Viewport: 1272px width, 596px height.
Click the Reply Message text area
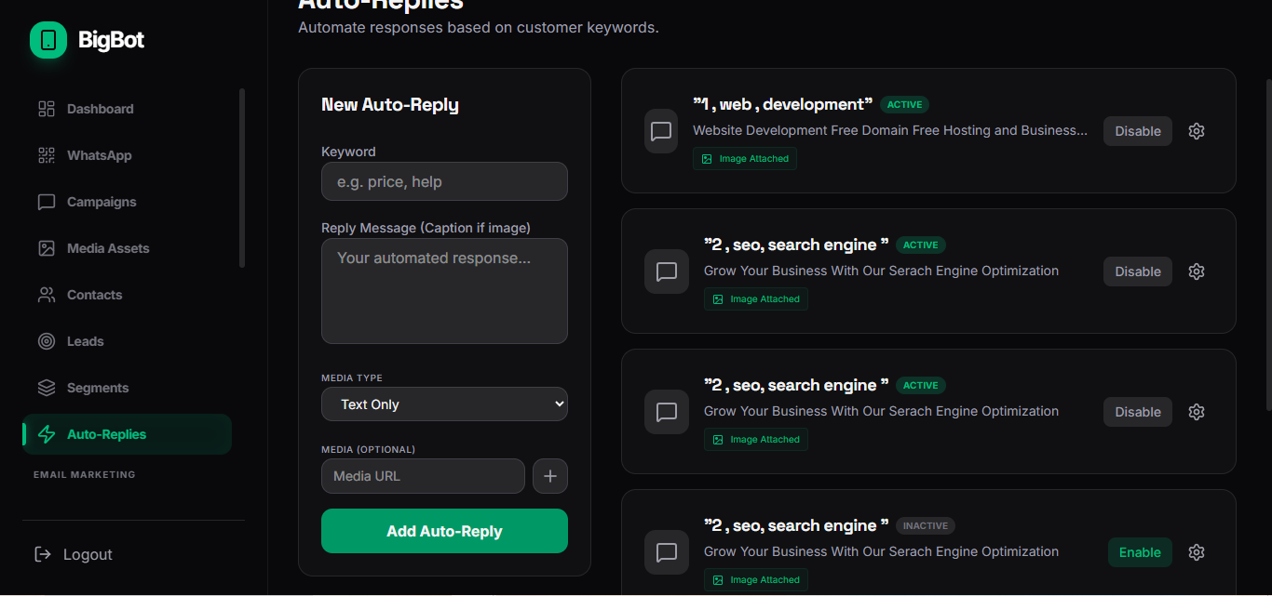coord(444,291)
